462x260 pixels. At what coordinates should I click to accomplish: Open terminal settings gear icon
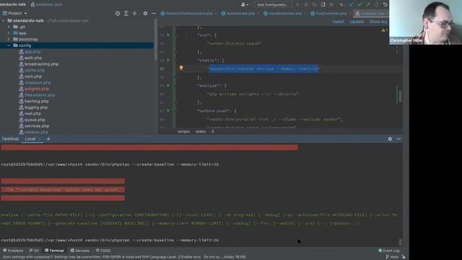(x=390, y=139)
